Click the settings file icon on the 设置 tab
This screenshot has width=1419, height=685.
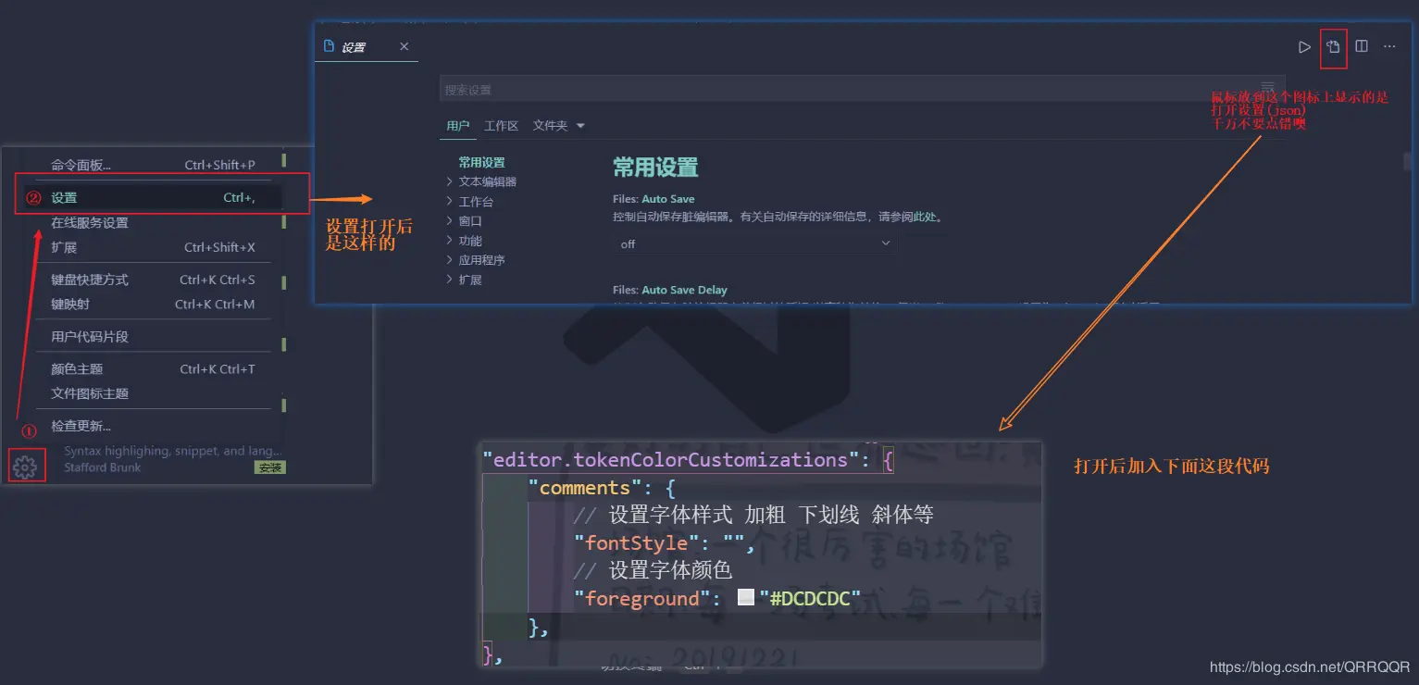pyautogui.click(x=329, y=45)
